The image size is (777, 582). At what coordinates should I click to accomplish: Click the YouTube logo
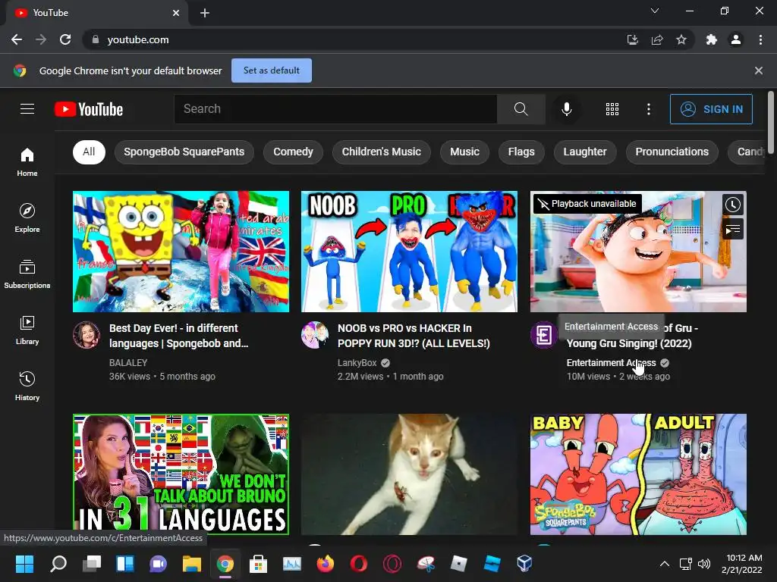[89, 109]
